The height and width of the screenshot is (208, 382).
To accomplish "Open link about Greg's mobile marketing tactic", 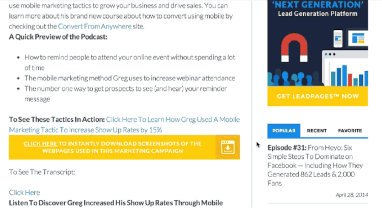I will tap(124, 125).
